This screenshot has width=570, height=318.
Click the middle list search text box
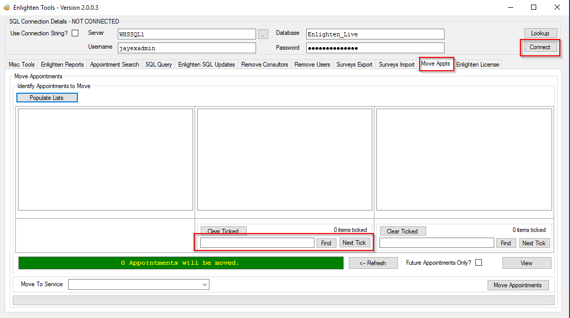point(258,243)
